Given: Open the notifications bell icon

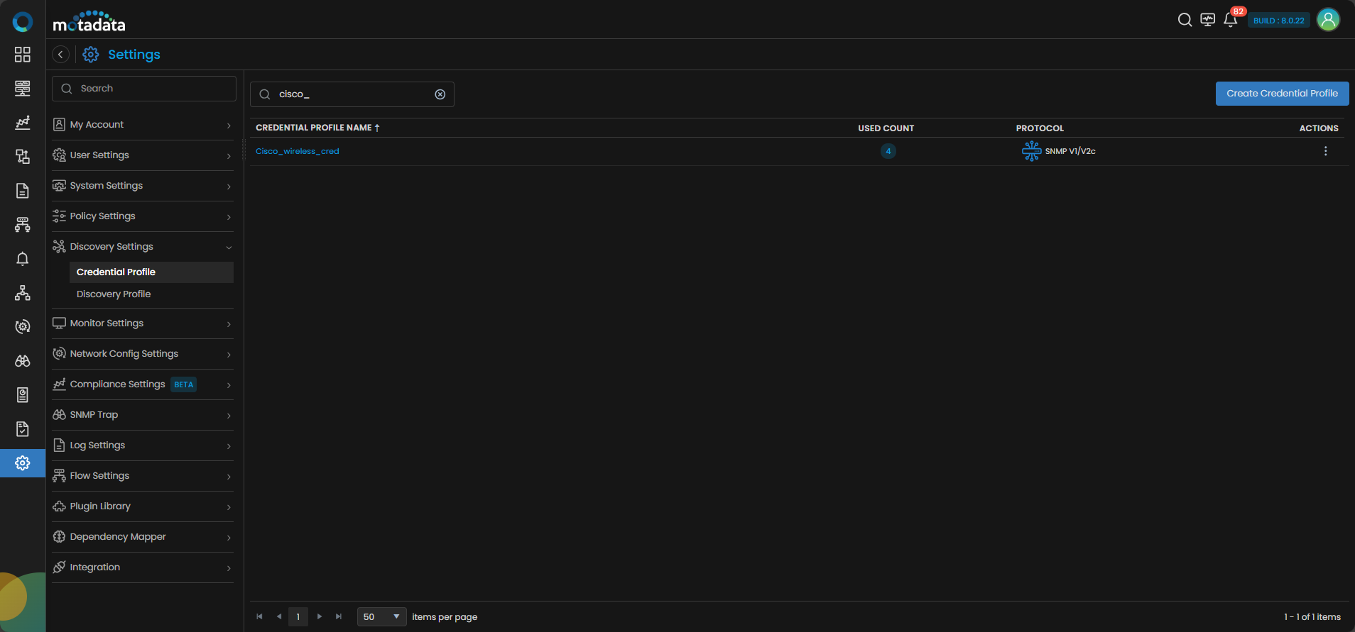Looking at the screenshot, I should 1230,20.
